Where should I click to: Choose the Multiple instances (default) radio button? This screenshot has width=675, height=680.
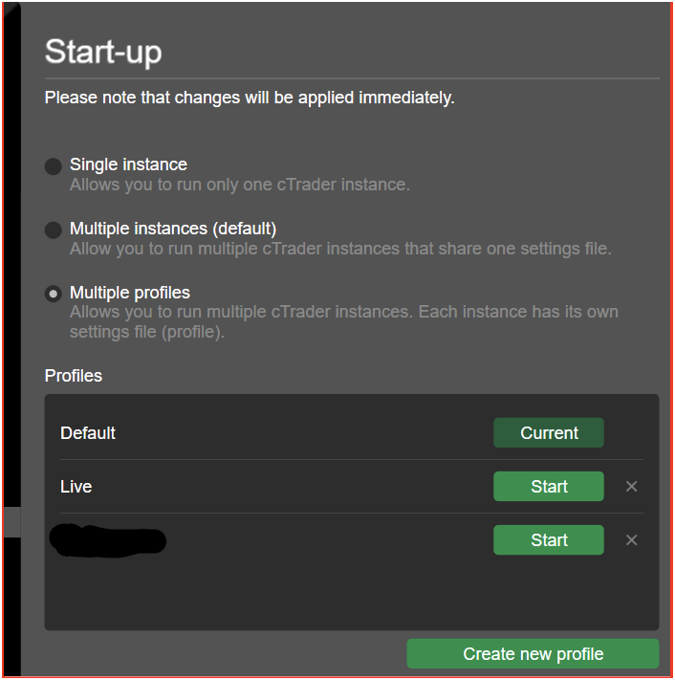click(x=54, y=230)
